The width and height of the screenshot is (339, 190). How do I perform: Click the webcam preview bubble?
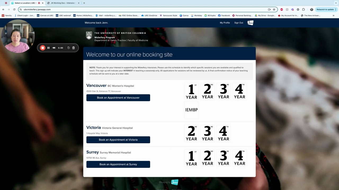[x=18, y=36]
